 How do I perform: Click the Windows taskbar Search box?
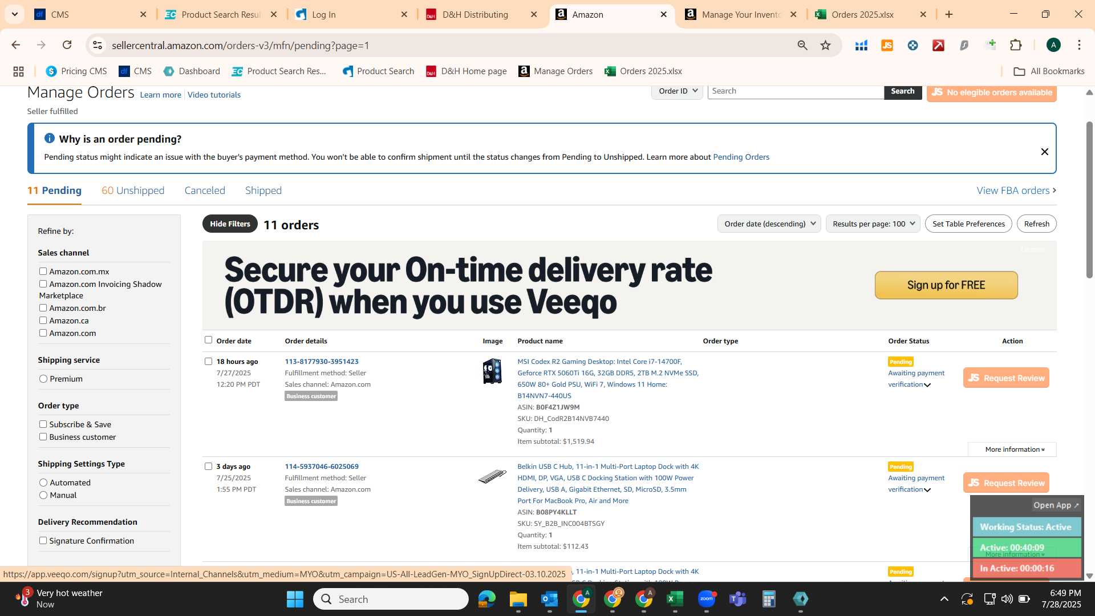pos(391,599)
